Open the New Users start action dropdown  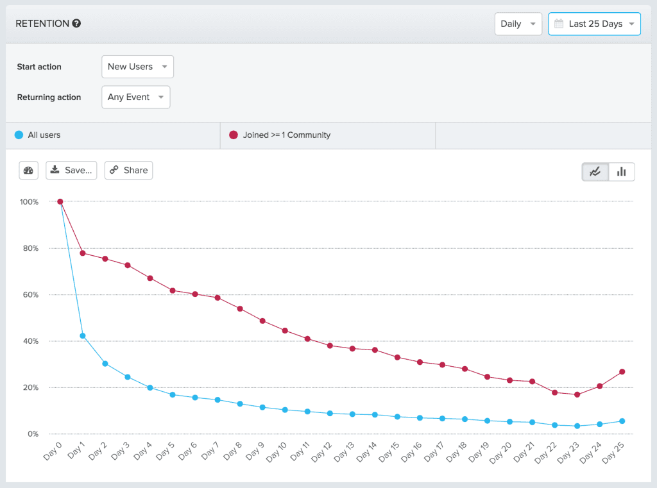(x=137, y=67)
